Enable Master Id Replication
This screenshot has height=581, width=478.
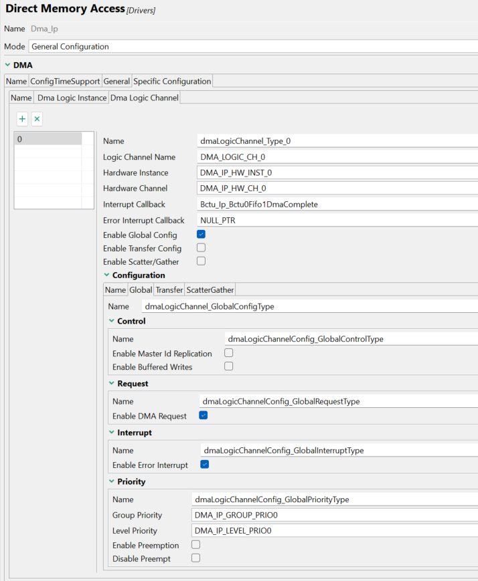(x=228, y=353)
